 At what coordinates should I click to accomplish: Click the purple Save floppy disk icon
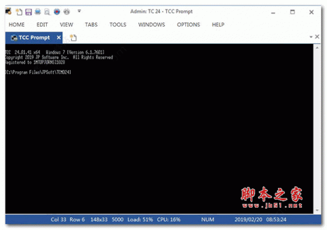[x=28, y=12]
